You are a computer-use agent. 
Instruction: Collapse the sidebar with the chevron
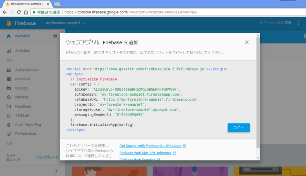tap(56, 171)
